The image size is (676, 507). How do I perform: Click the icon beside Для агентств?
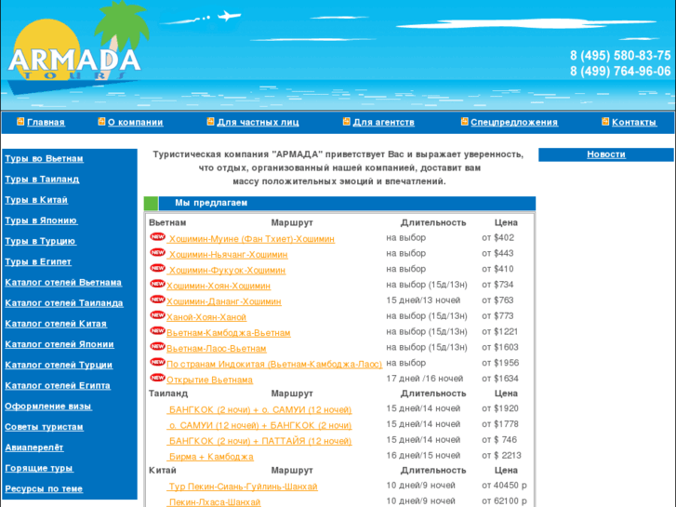346,122
